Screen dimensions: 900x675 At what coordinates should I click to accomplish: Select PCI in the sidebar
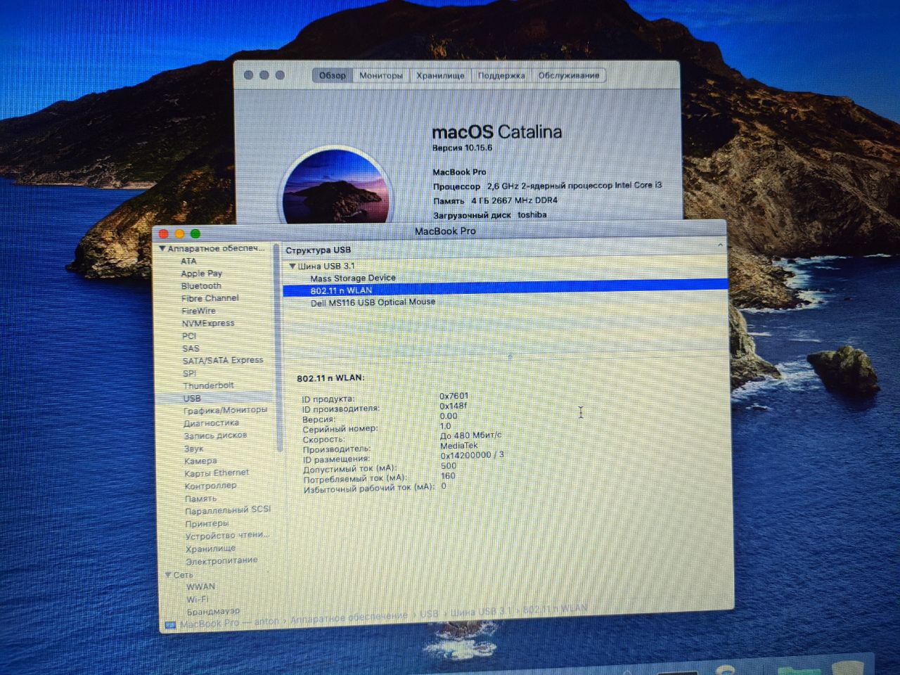189,336
